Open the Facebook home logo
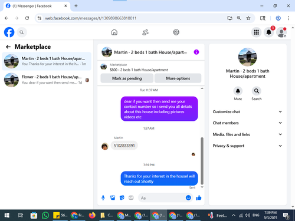 [x=9, y=32]
